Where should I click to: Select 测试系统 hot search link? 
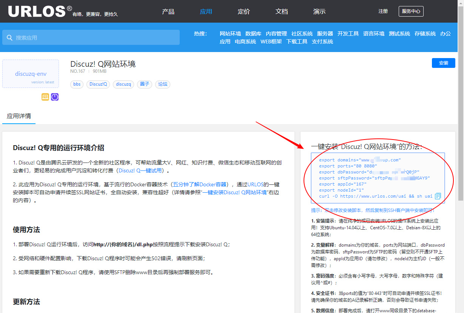[399, 34]
